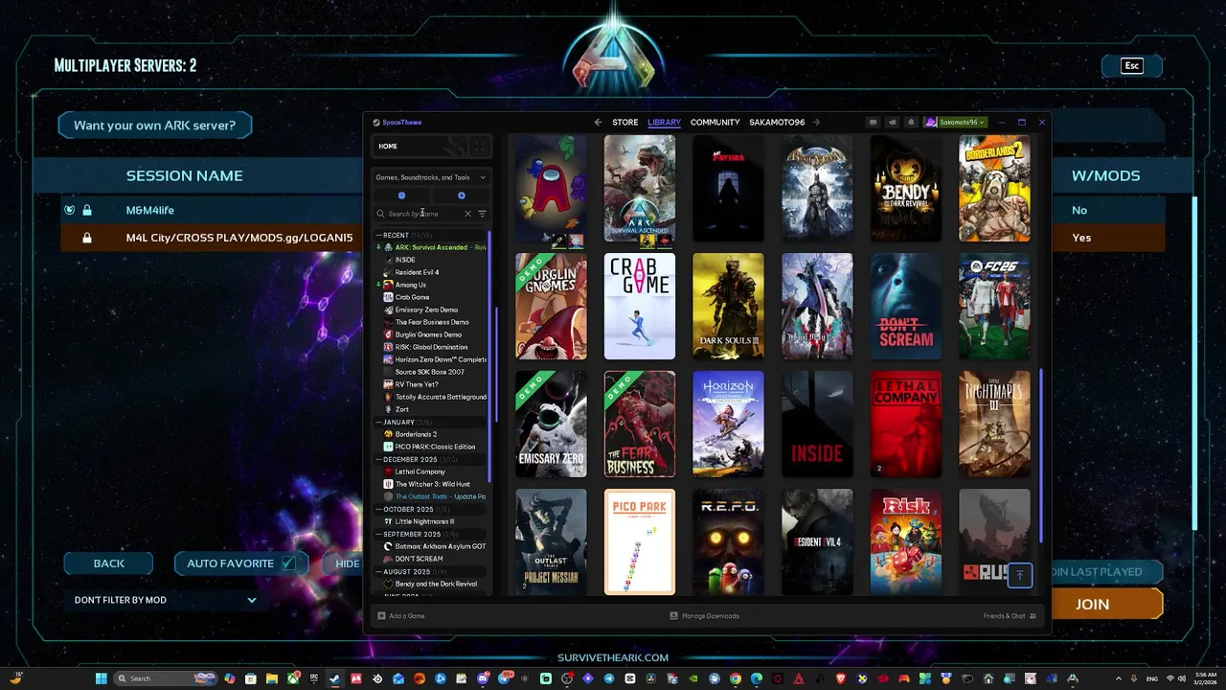Viewport: 1226px width, 690px height.
Task: Open the Dark Souls III cover thumbnail
Action: point(728,307)
